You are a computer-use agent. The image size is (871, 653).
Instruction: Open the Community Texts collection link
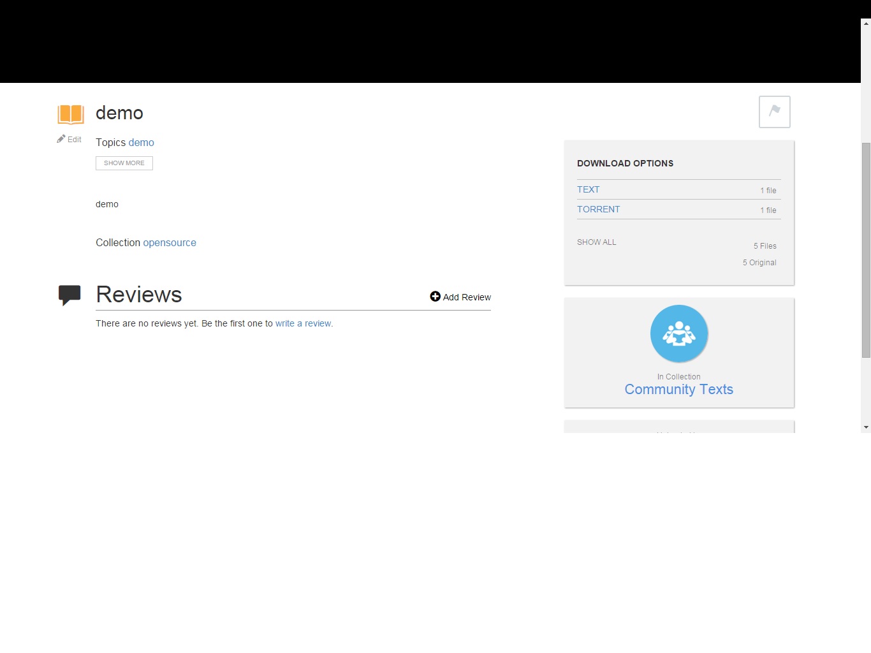tap(678, 389)
